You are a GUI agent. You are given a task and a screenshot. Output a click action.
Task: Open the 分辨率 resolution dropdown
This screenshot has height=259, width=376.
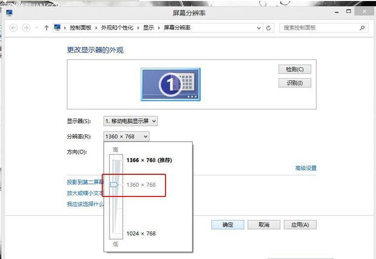(126, 136)
